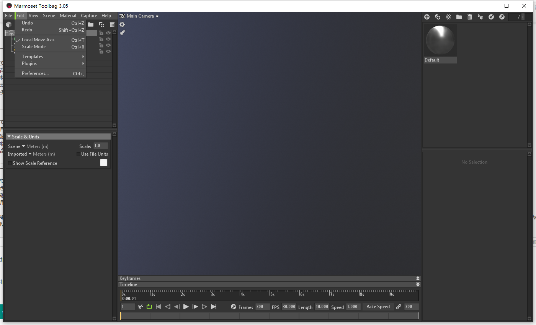Screen dimensions: 536x325
Task: Jump to the last frame
Action: coord(214,307)
